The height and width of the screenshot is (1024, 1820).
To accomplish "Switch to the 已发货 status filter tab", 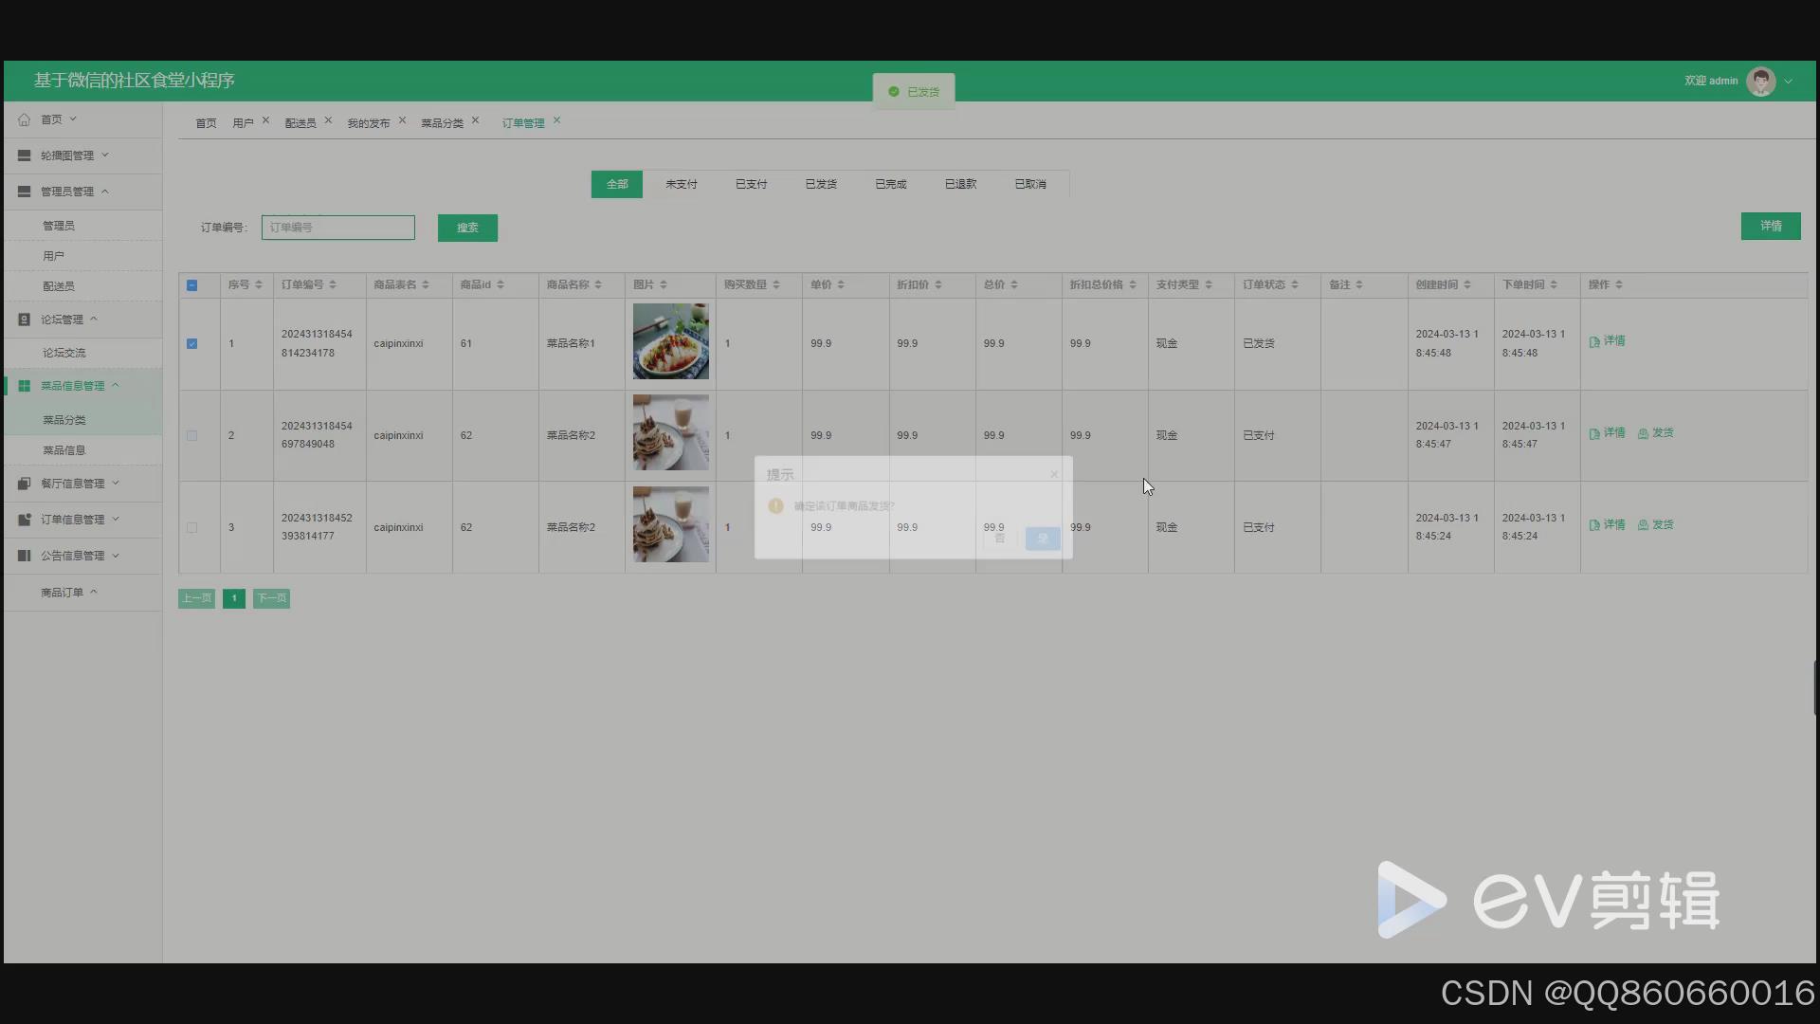I will pyautogui.click(x=821, y=185).
